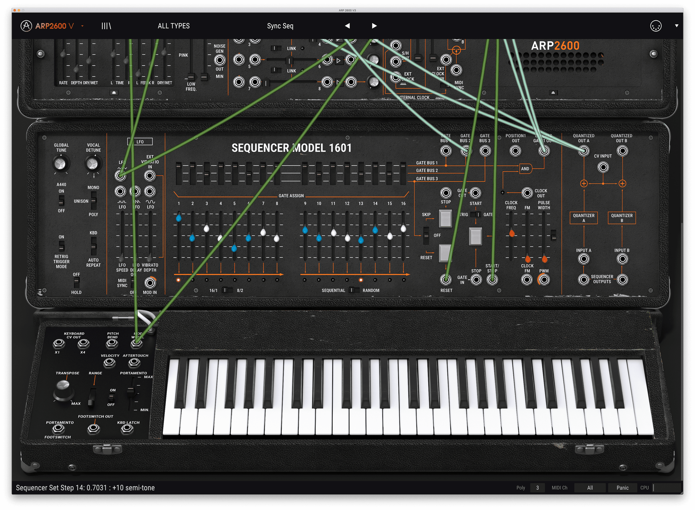The width and height of the screenshot is (695, 510).
Task: Click the sequencer Stop square button
Action: point(446,218)
